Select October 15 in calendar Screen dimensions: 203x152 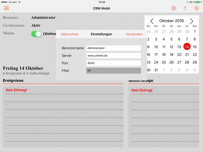tap(195, 47)
